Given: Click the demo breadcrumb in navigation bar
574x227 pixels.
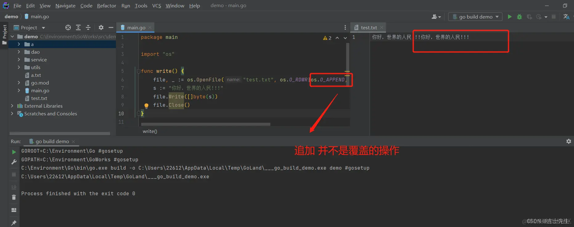Looking at the screenshot, I should 11,17.
